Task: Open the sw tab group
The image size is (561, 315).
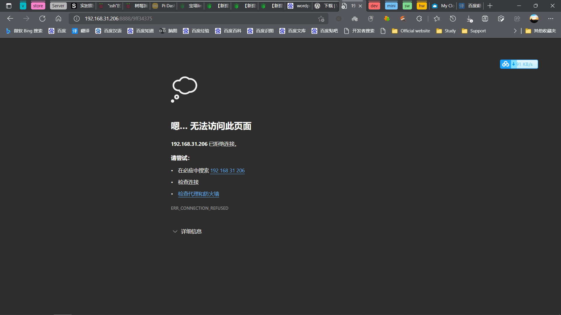Action: point(407,6)
